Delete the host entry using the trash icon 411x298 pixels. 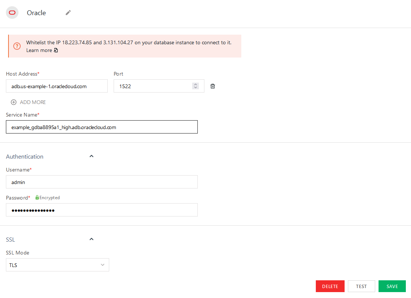213,86
